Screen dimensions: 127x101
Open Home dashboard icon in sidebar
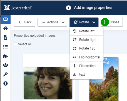pos(6,28)
